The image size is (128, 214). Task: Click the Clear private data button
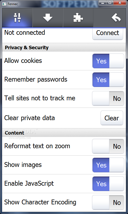(112, 118)
